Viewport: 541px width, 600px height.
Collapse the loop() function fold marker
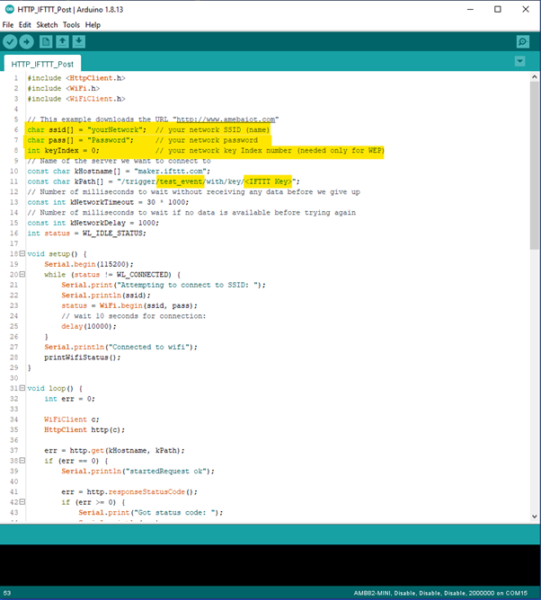coord(21,388)
